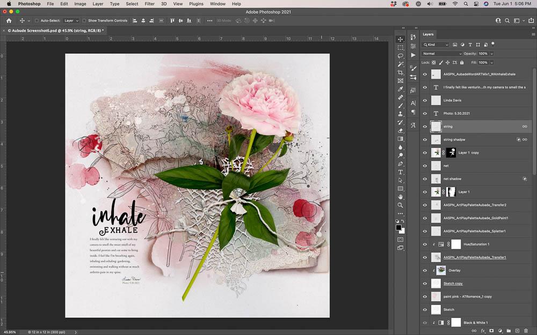Expand the status bar info arrow
Viewport: 537px width, 335px height.
76,332
